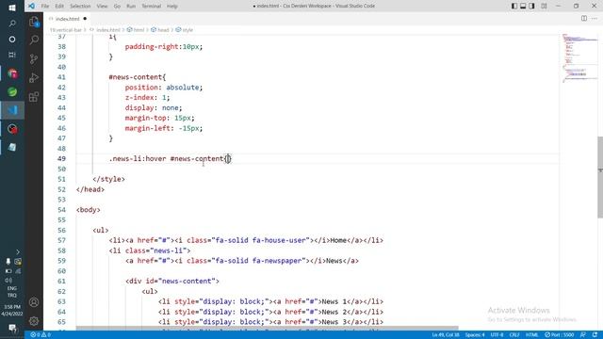
Task: Open Task View on the taskbar
Action: 12,55
